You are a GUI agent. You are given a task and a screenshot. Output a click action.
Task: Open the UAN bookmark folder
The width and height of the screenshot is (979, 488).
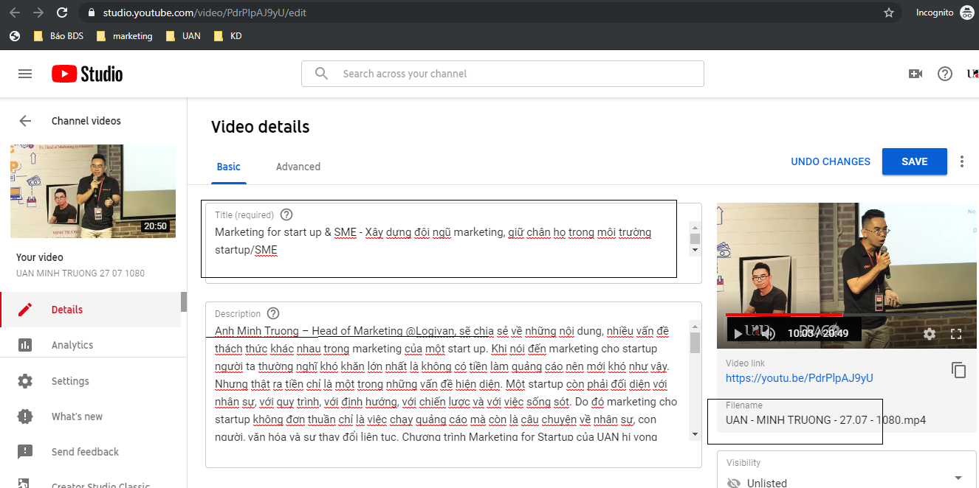(x=183, y=35)
